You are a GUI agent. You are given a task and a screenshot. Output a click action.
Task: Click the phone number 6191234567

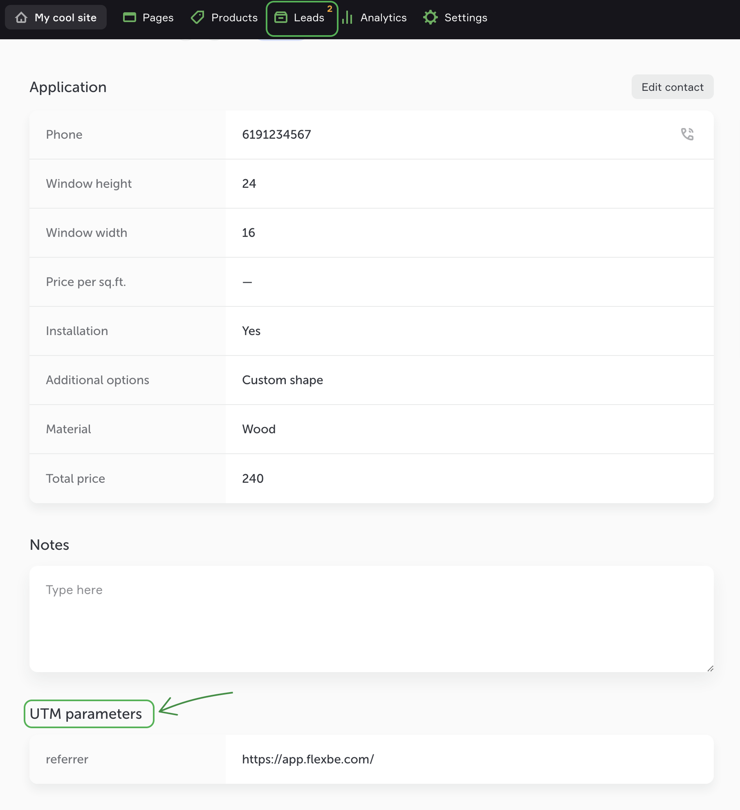[x=276, y=135]
